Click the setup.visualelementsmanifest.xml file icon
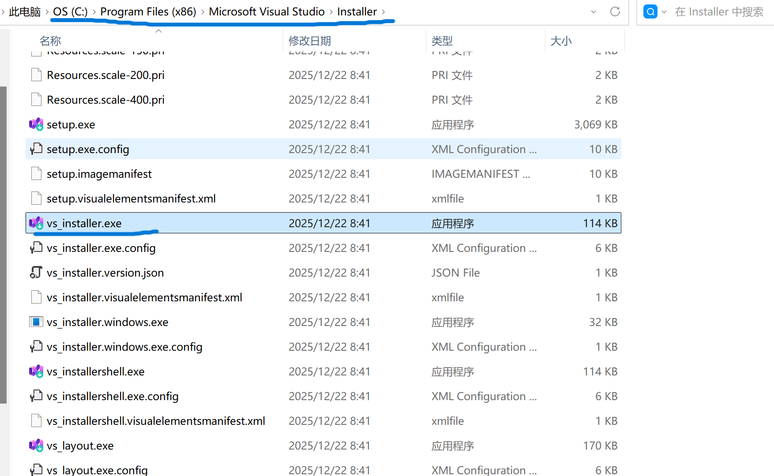This screenshot has height=476, width=774. pos(36,199)
